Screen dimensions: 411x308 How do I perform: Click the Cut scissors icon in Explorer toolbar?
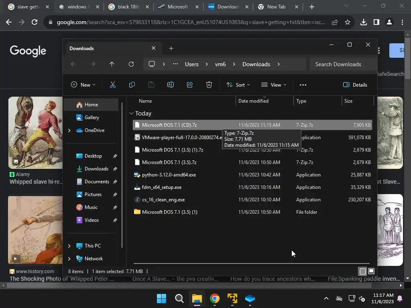(x=112, y=85)
